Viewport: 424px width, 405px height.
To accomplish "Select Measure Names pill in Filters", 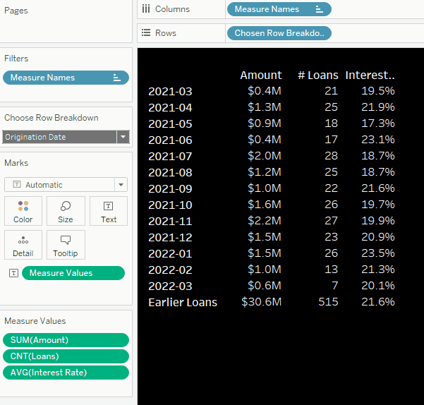I will [66, 78].
